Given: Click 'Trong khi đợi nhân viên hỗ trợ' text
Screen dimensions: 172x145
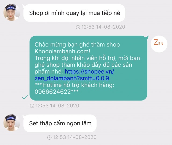Looking at the screenshot, I should point(76,58).
